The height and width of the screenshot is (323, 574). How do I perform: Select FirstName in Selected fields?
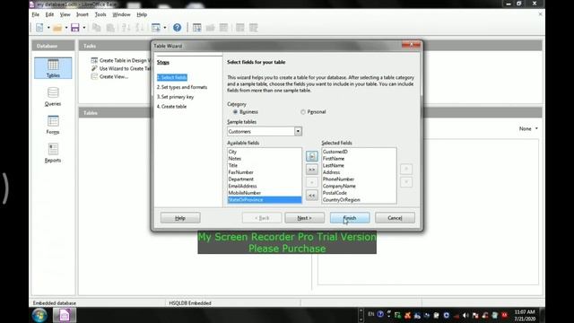point(359,159)
